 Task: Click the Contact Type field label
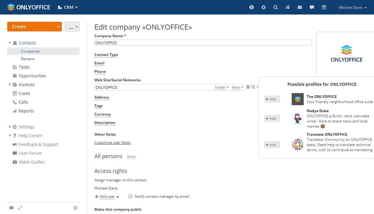tap(106, 55)
